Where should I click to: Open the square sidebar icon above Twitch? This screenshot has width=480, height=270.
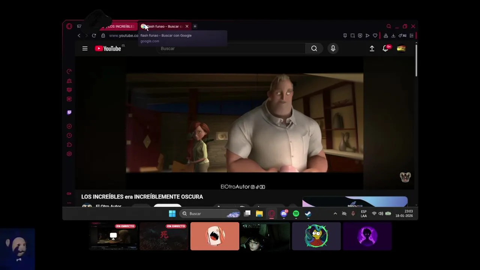69,99
